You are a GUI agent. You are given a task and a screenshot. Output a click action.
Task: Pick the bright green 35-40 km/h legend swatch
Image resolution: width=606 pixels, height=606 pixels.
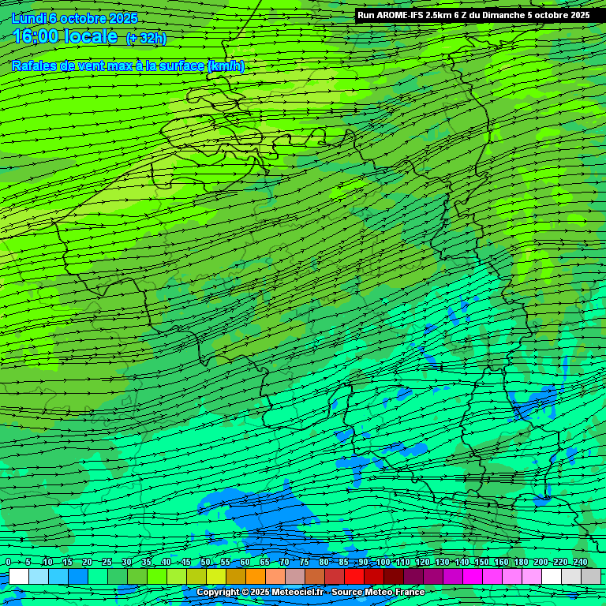(x=156, y=576)
